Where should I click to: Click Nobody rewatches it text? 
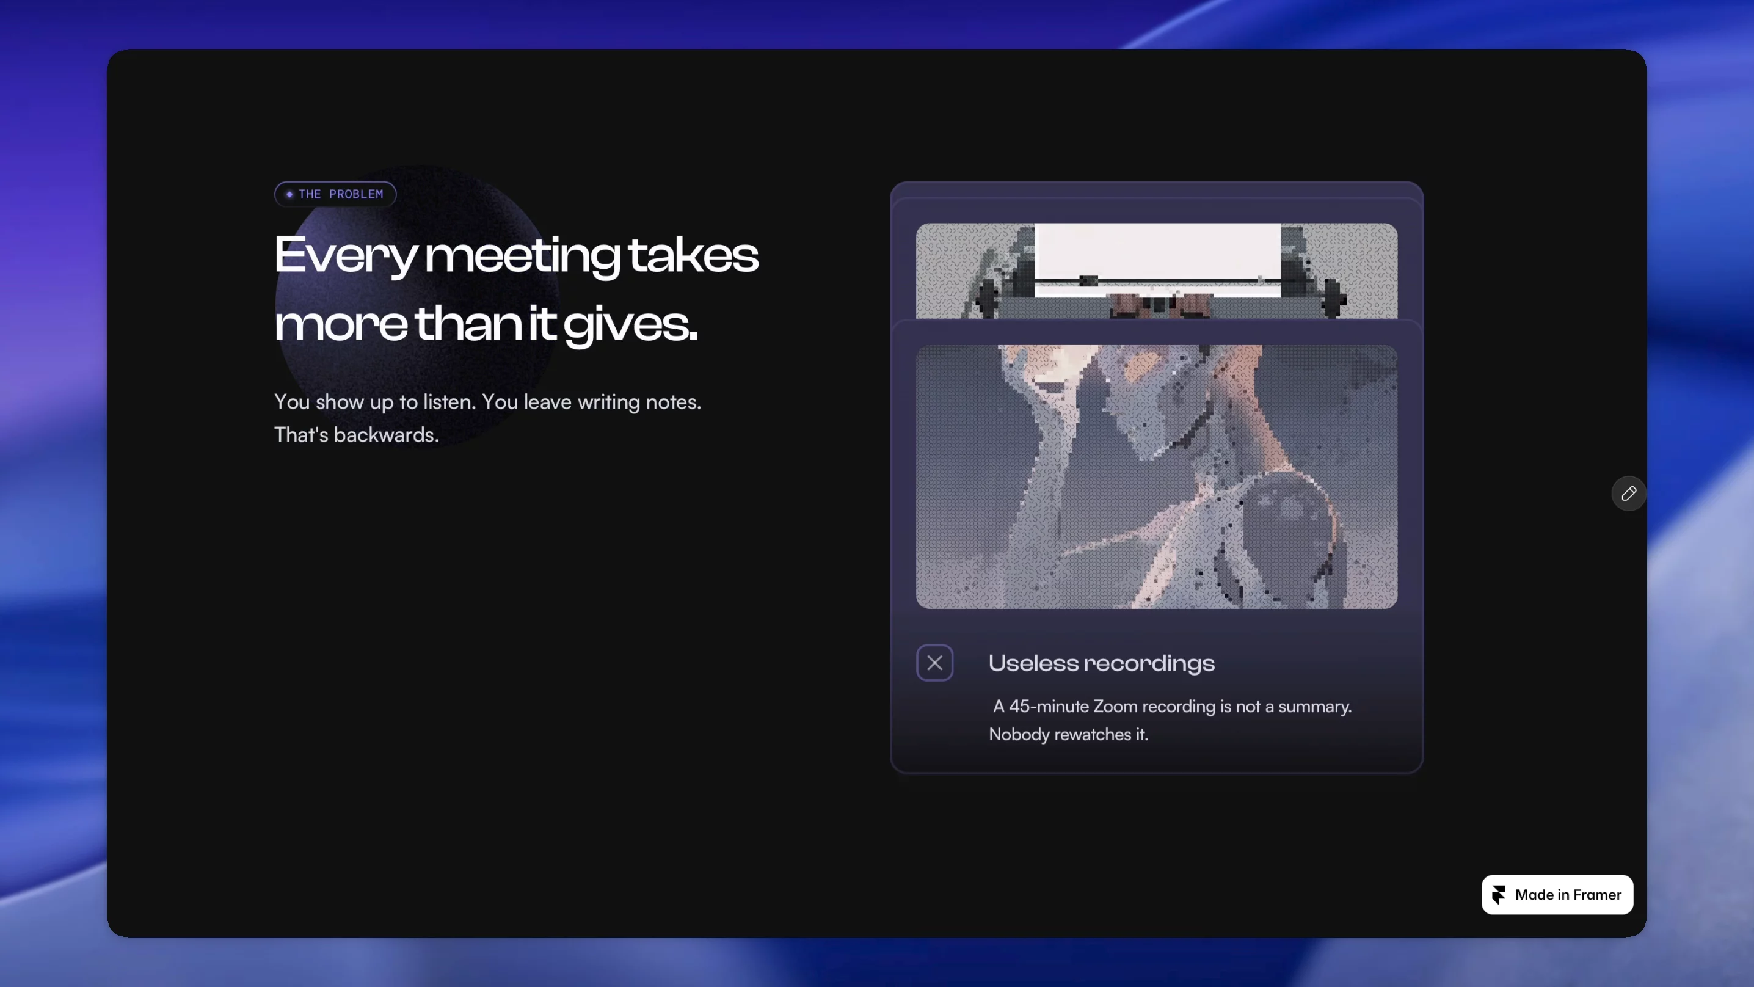coord(1068,734)
